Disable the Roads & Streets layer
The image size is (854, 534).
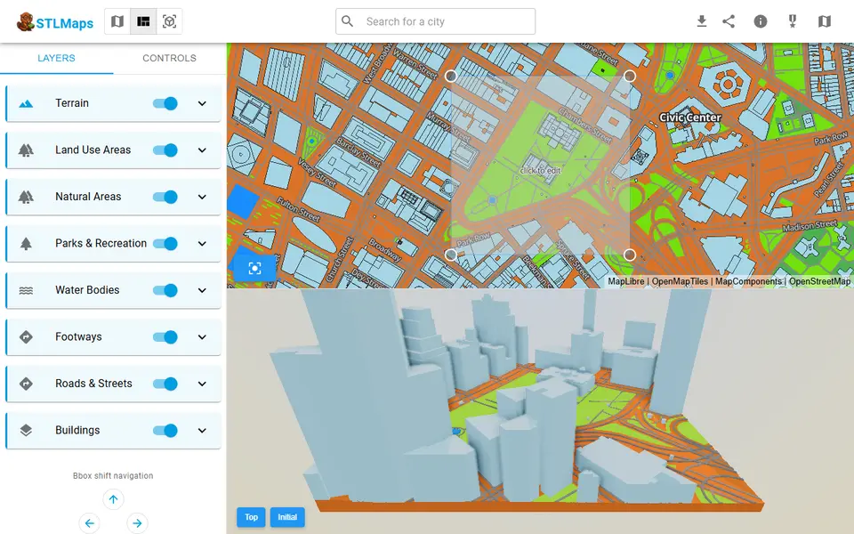point(165,384)
